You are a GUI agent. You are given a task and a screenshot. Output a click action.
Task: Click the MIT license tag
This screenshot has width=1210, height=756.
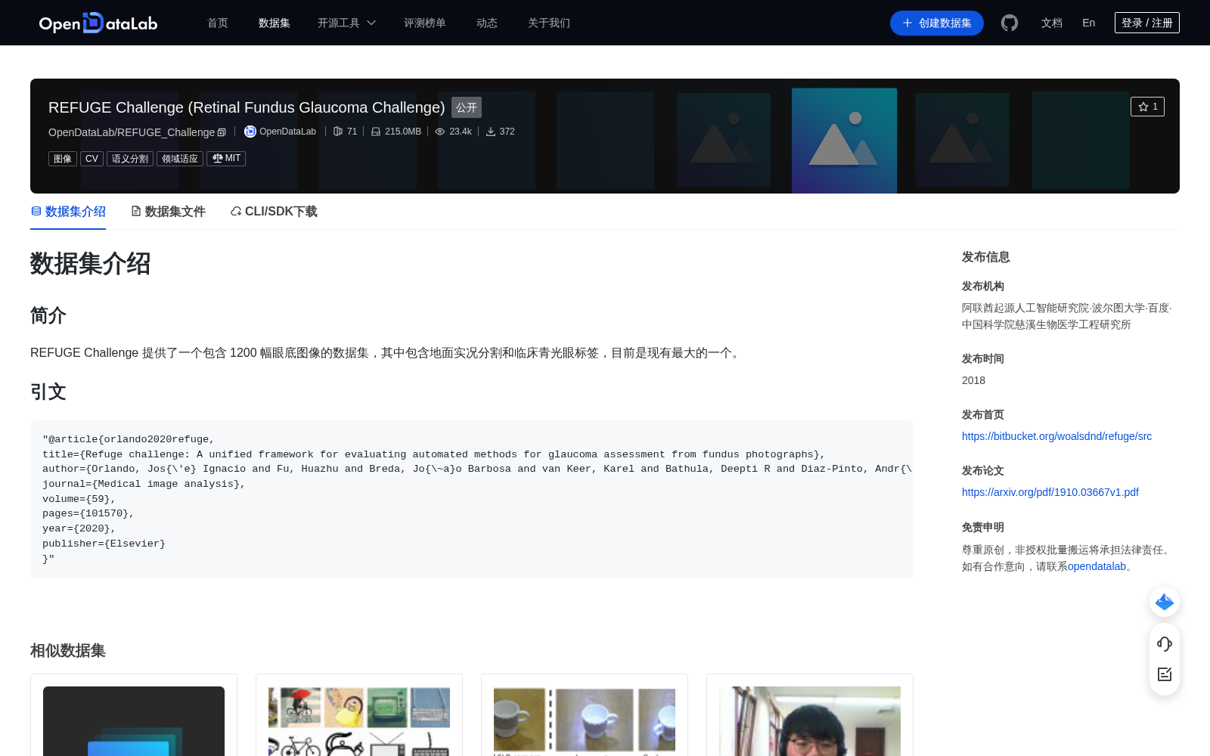226,159
